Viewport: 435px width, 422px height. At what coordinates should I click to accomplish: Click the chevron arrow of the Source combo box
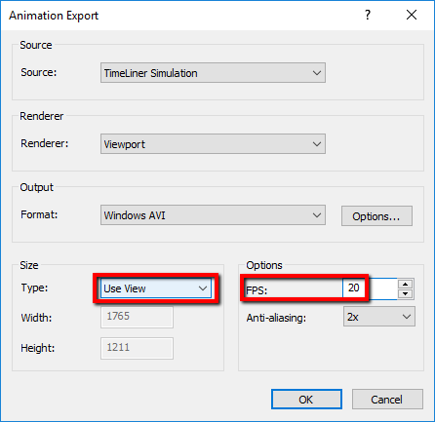tap(317, 73)
